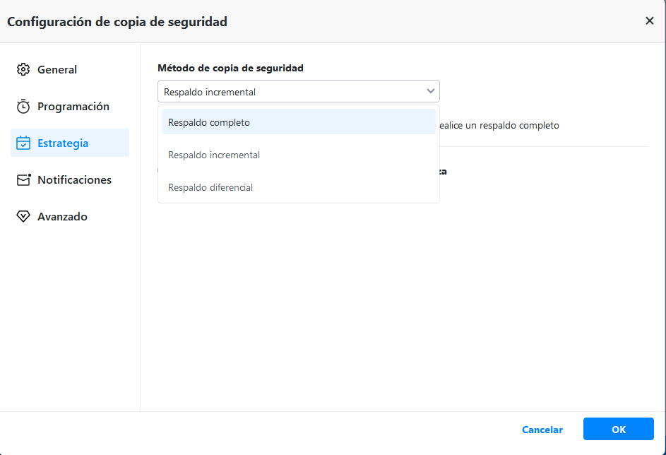Click the Respaldo incremental combo box field
The image size is (666, 455).
point(290,92)
